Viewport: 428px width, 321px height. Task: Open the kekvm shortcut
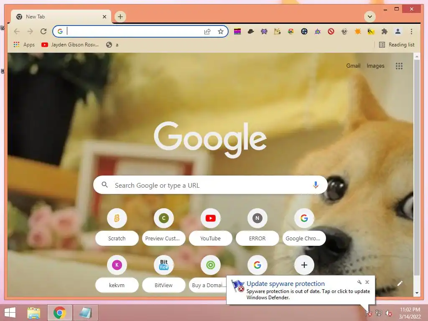pos(117,273)
